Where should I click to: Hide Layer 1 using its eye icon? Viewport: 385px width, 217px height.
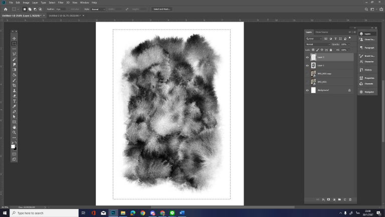pyautogui.click(x=307, y=65)
